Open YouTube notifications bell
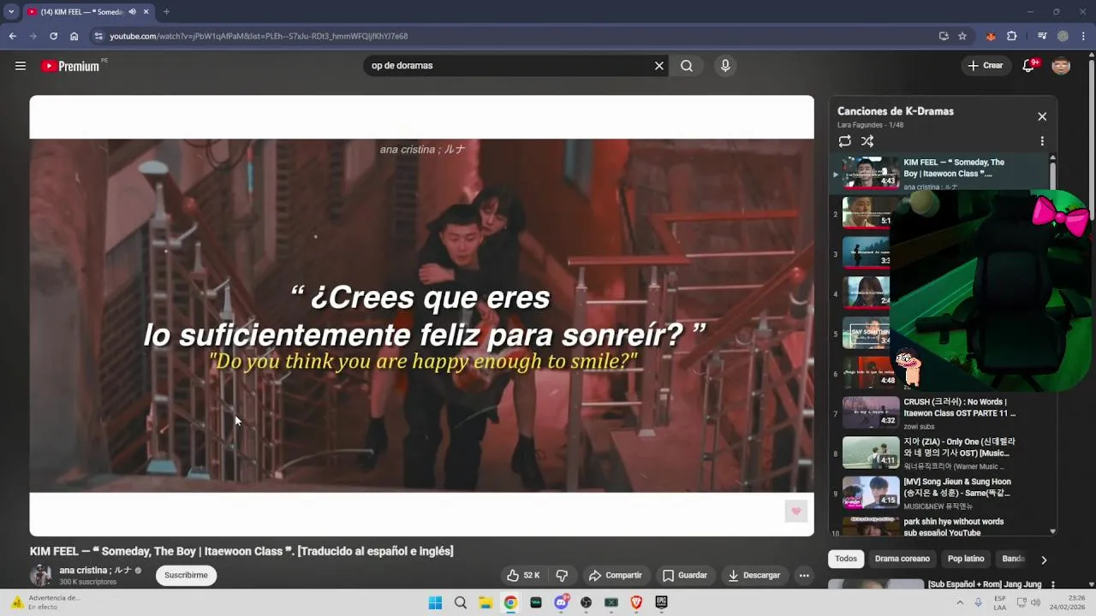The image size is (1096, 616). pyautogui.click(x=1029, y=66)
